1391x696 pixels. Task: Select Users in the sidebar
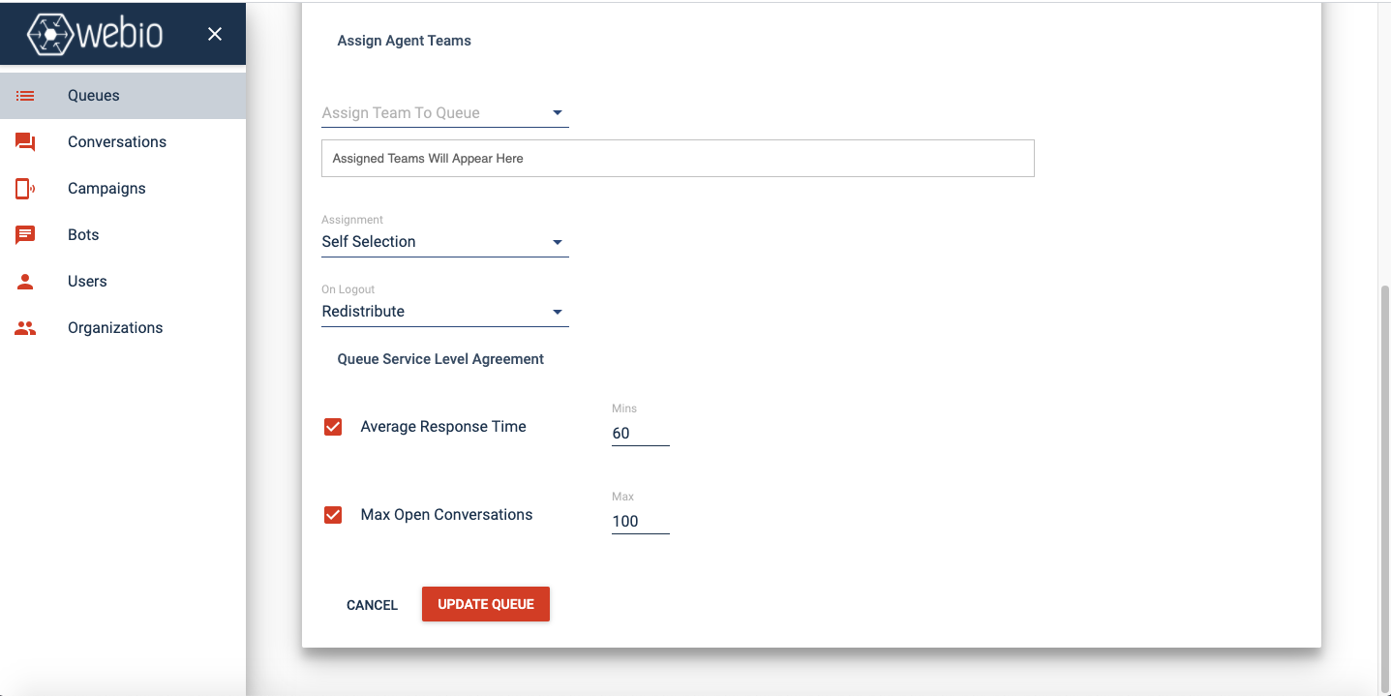123,282
